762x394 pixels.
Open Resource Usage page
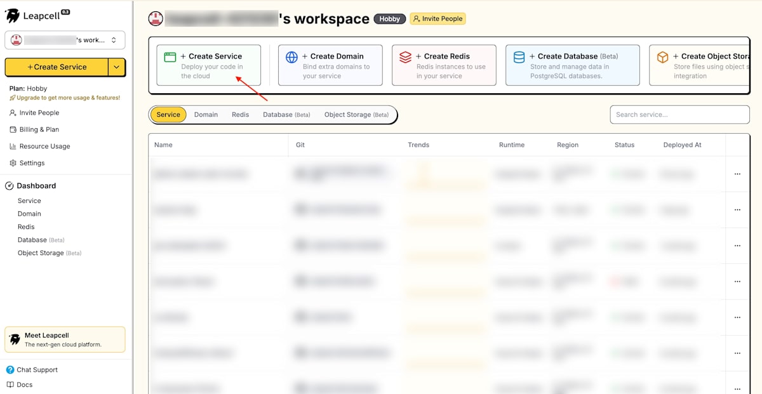pos(39,146)
